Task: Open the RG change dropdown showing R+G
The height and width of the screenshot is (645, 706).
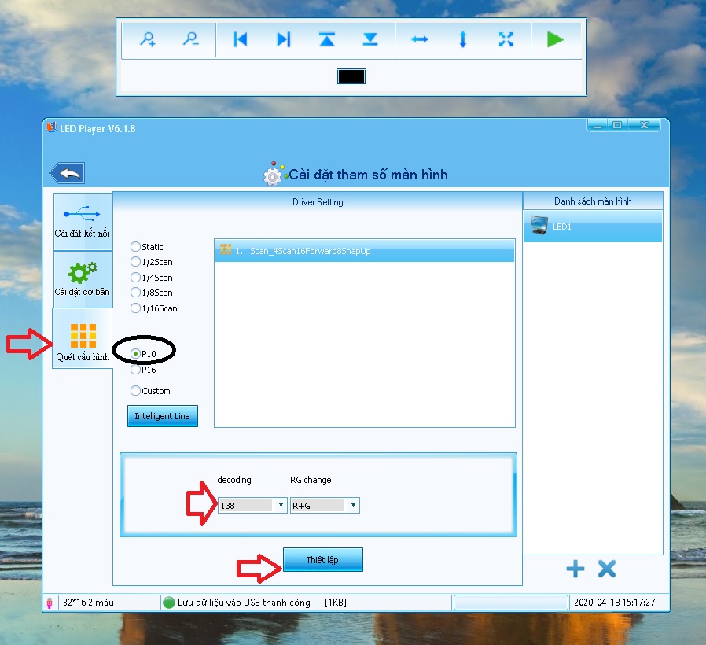Action: coord(325,505)
